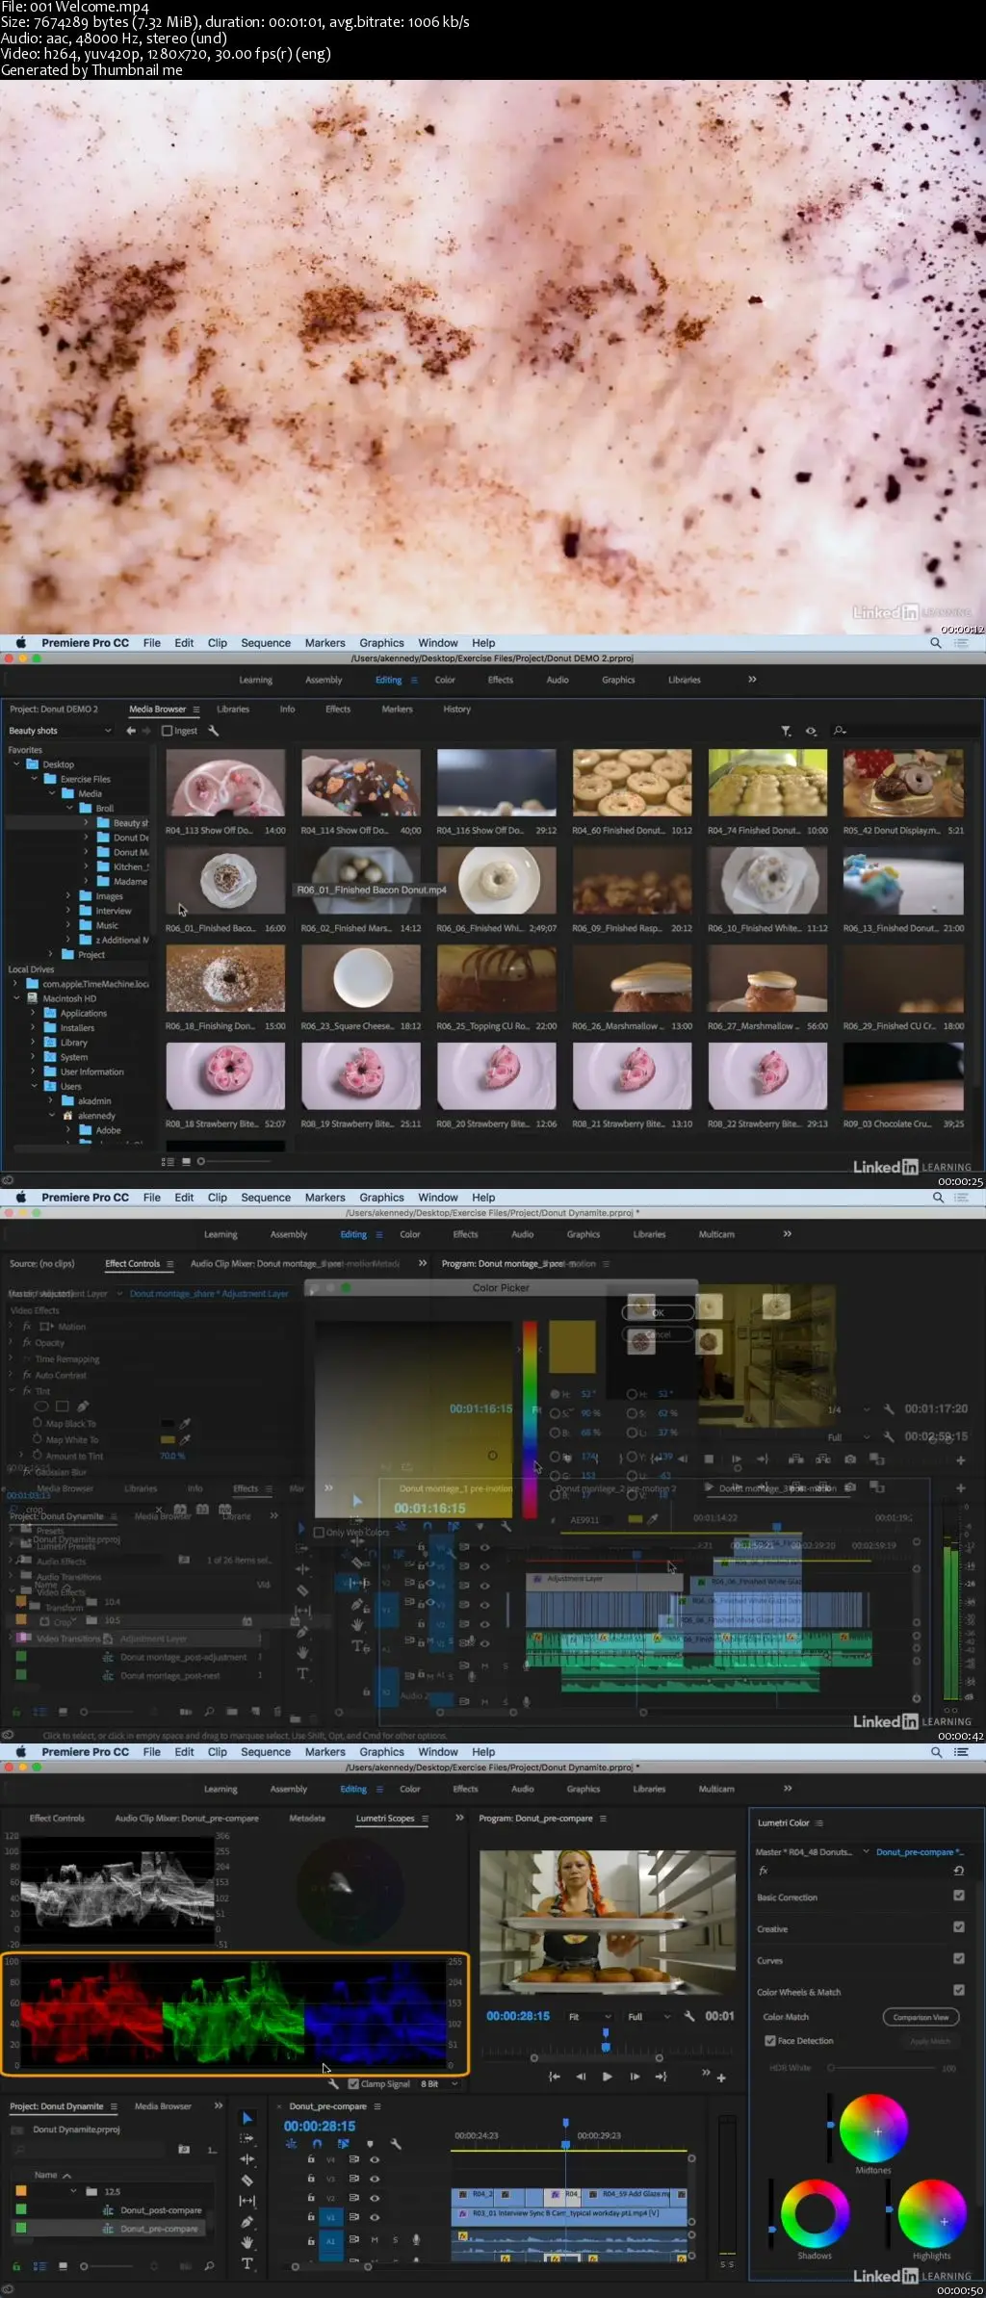The height and width of the screenshot is (2298, 986).
Task: Open Color Wheels & Match section
Action: click(x=798, y=1992)
